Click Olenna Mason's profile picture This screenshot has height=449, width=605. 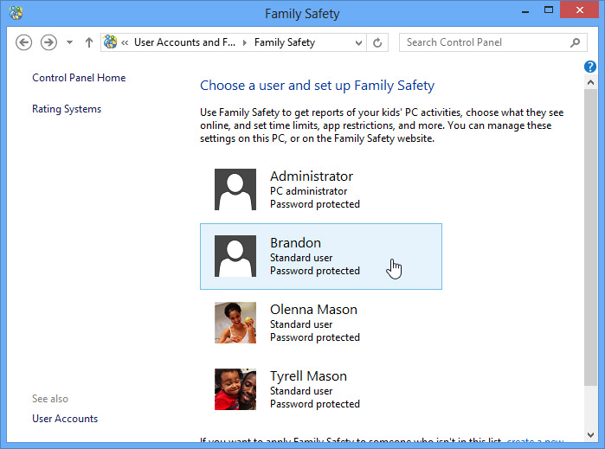pyautogui.click(x=235, y=323)
